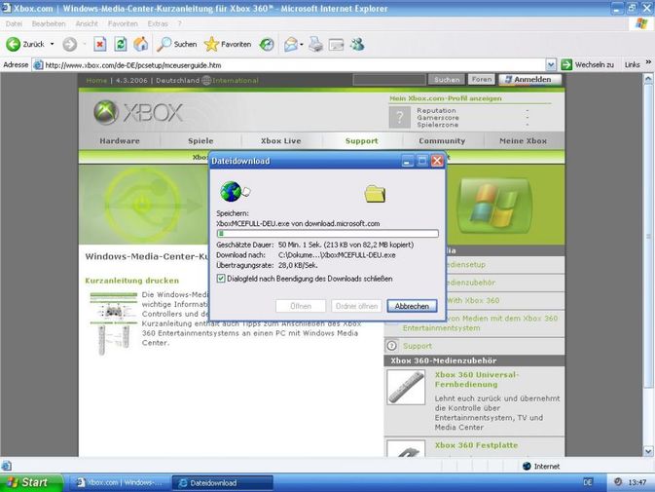Open the mail icon dropdown arrow
This screenshot has height=492, width=655.
[x=301, y=44]
